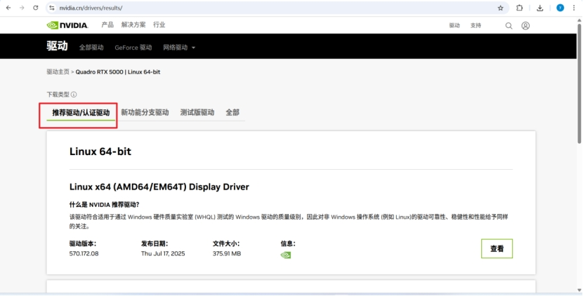This screenshot has width=583, height=296.
Task: Open the 产品 menu
Action: [x=107, y=25]
